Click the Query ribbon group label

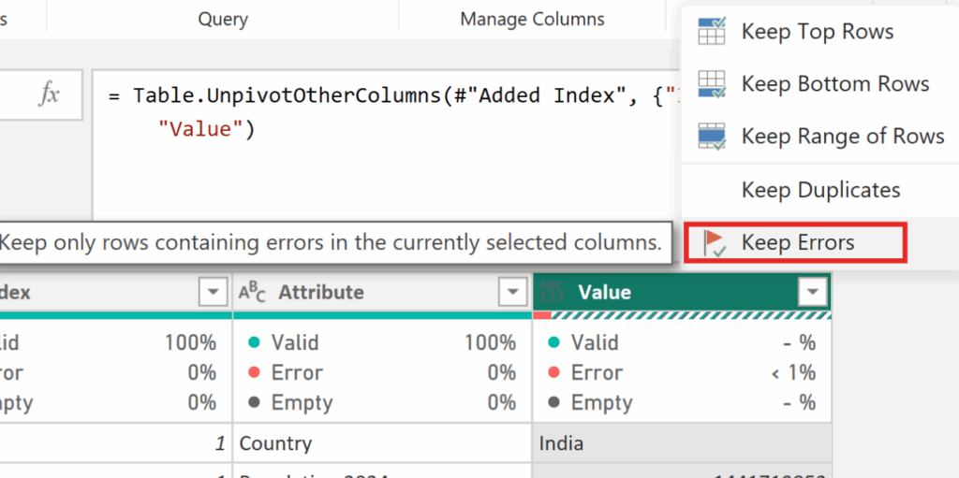point(223,19)
